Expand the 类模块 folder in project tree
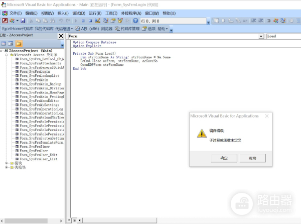This screenshot has height=224, width=301. pyautogui.click(x=7, y=167)
